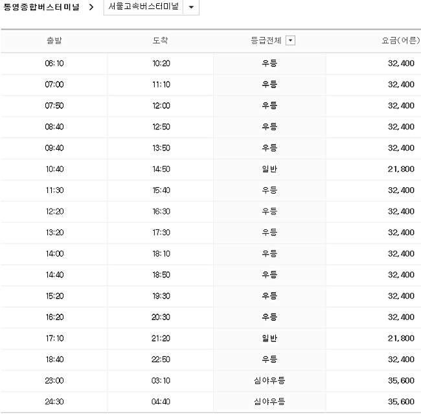Click the destination dropdown arrow button

(191, 7)
